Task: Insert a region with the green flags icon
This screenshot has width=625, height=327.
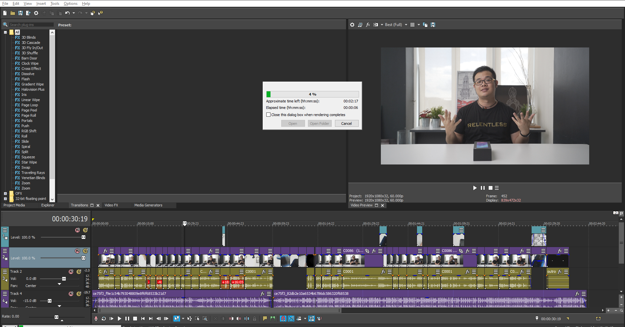Action: click(273, 319)
